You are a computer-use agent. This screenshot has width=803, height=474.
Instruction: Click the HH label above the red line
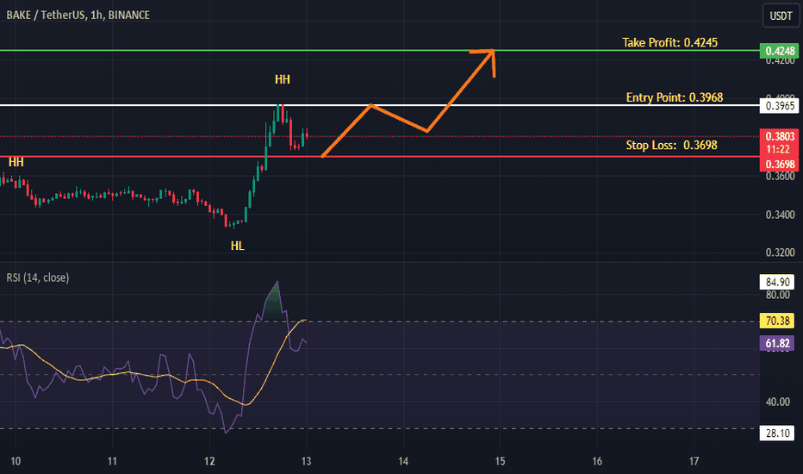(16, 162)
